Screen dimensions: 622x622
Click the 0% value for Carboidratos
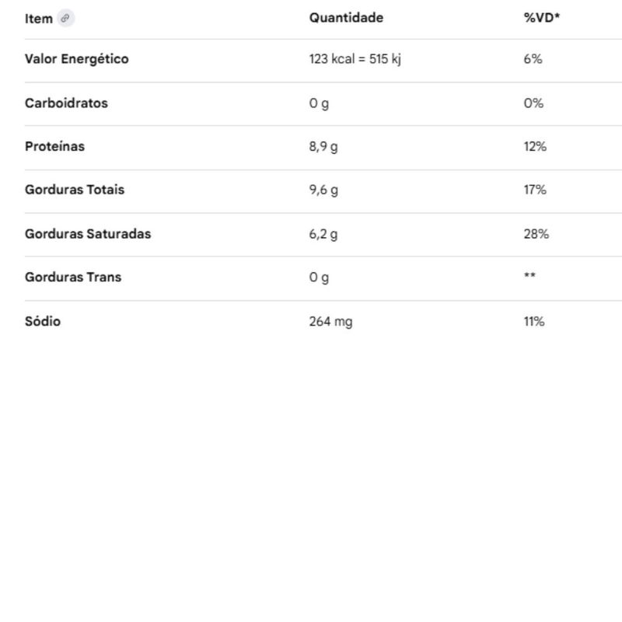point(533,103)
